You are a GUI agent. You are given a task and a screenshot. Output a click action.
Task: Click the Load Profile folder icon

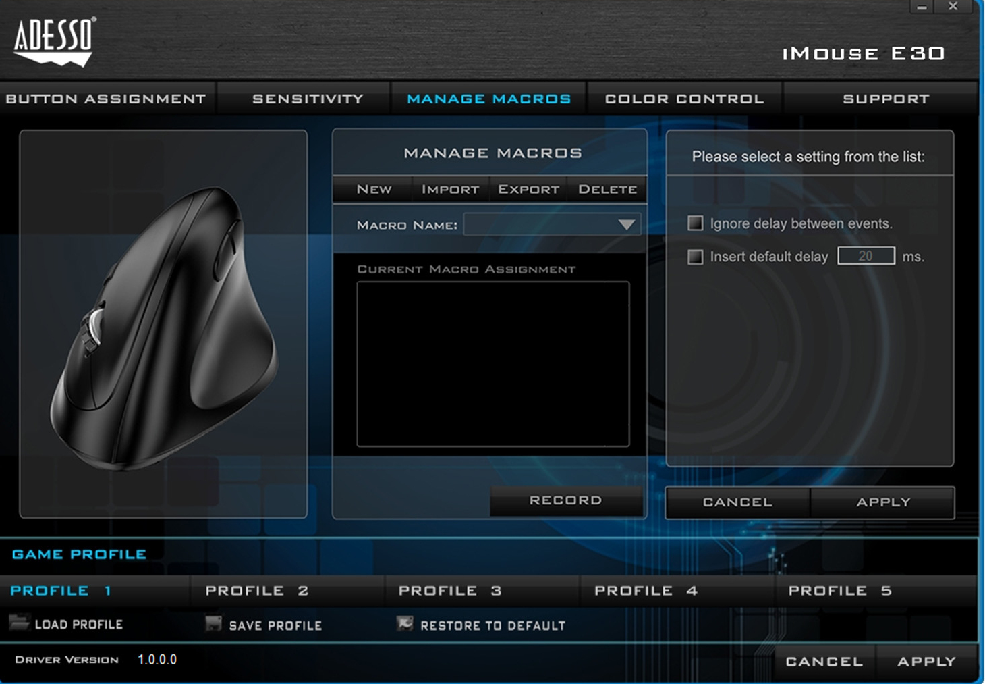(19, 623)
